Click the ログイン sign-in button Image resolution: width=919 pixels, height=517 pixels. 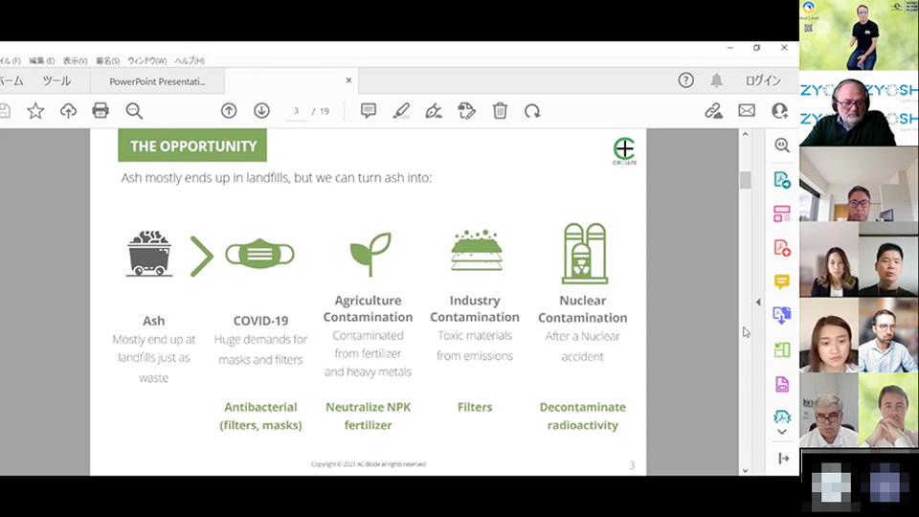(x=763, y=81)
